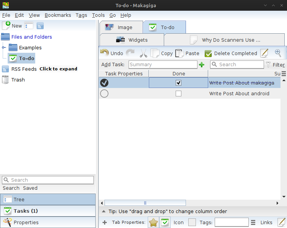Click the green plus add task icon
Image resolution: width=287 pixels, height=228 pixels.
[x=202, y=65]
